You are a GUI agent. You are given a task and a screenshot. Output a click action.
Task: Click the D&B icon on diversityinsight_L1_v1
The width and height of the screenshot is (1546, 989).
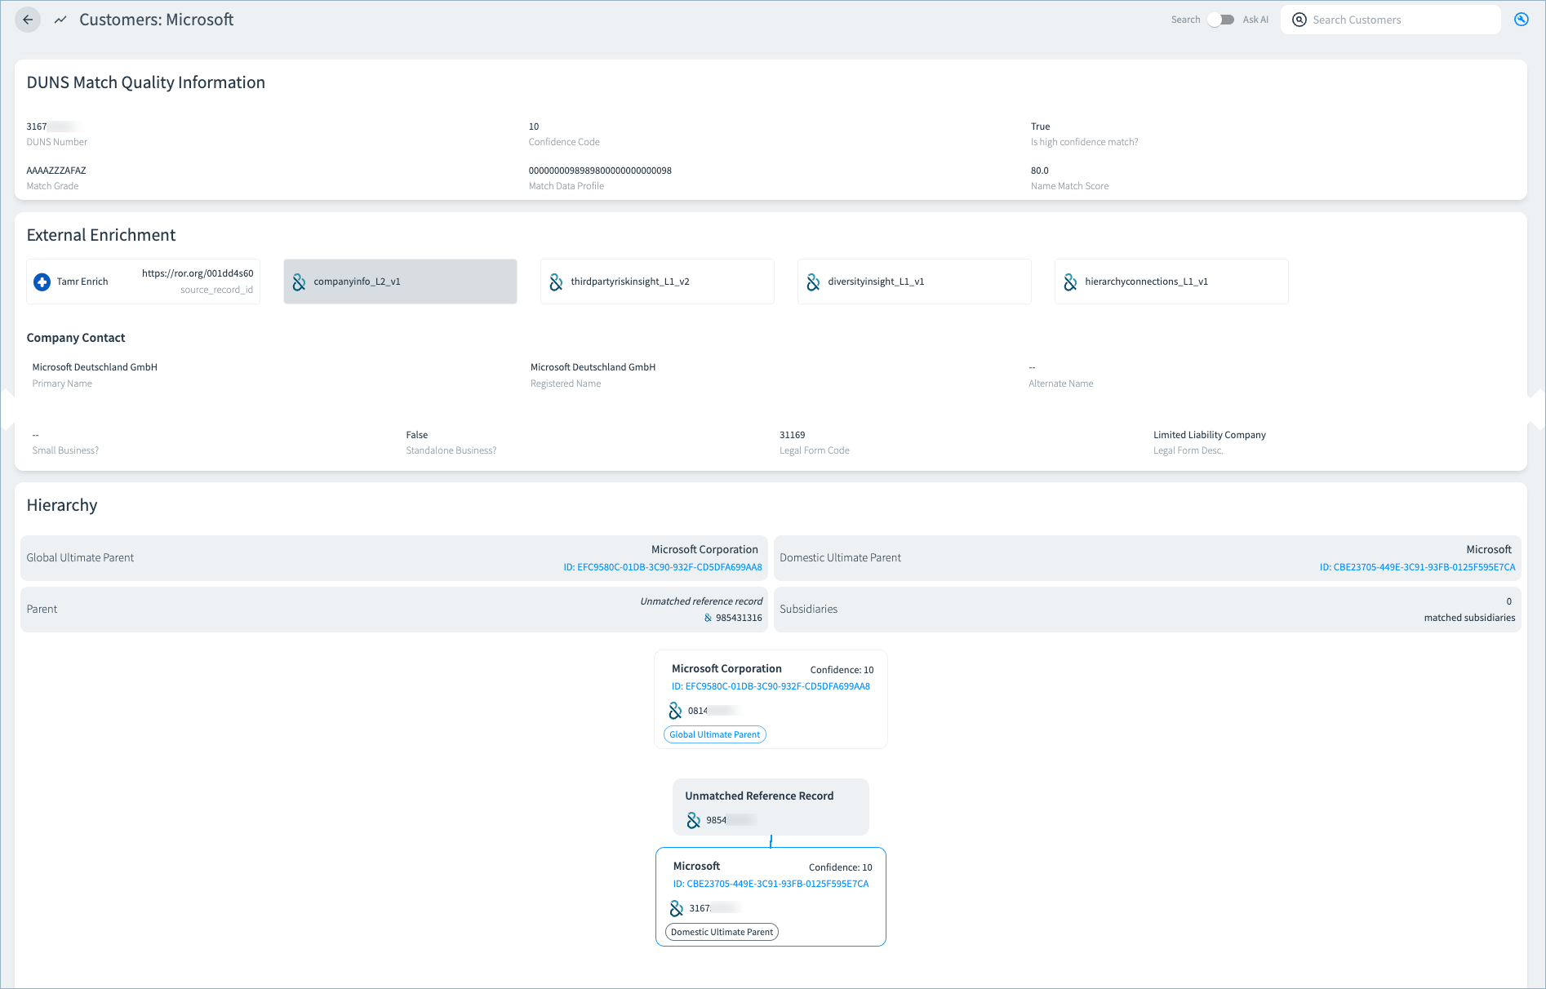click(813, 282)
